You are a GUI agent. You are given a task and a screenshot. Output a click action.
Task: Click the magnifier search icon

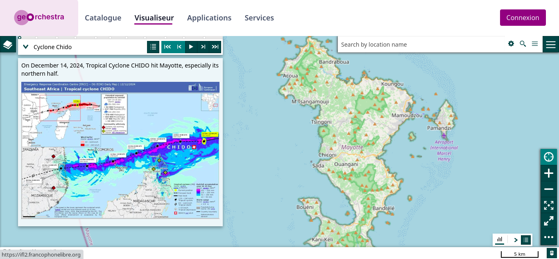point(523,44)
